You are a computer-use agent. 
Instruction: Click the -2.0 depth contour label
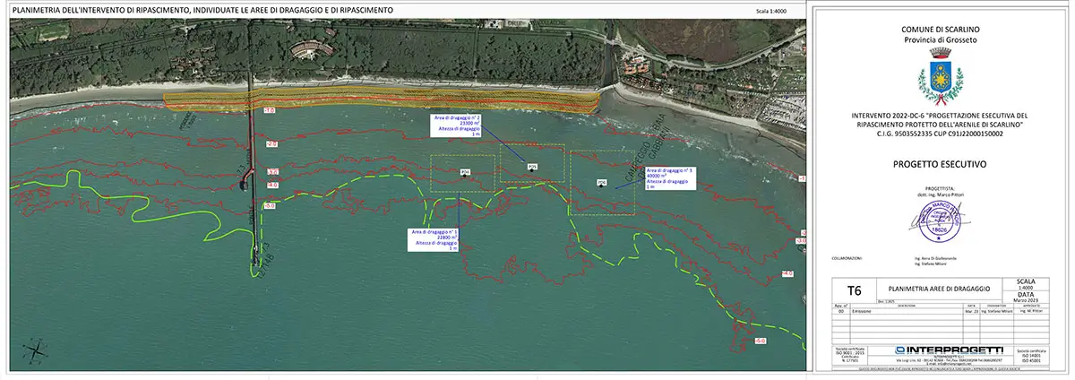pos(272,144)
